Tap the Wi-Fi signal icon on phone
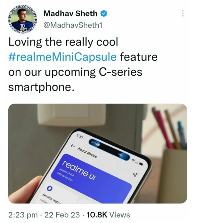The image size is (197, 223). [x=133, y=161]
